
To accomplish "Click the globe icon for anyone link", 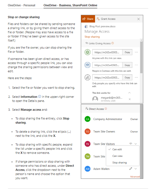I will [x=87, y=52].
